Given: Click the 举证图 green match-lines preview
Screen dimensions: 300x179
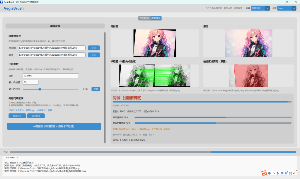Looking at the screenshot, I should click(x=155, y=76).
